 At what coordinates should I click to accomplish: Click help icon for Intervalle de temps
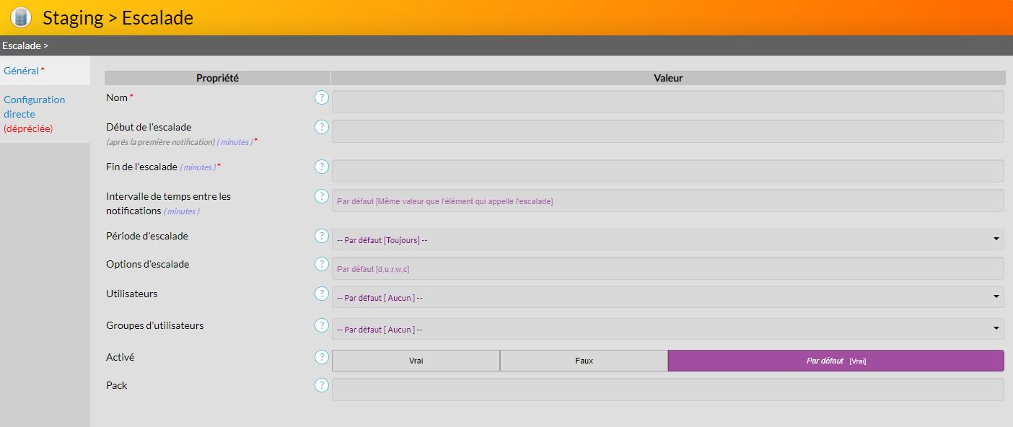pyautogui.click(x=321, y=196)
